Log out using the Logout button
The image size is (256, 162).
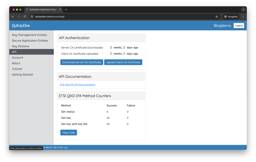click(239, 26)
